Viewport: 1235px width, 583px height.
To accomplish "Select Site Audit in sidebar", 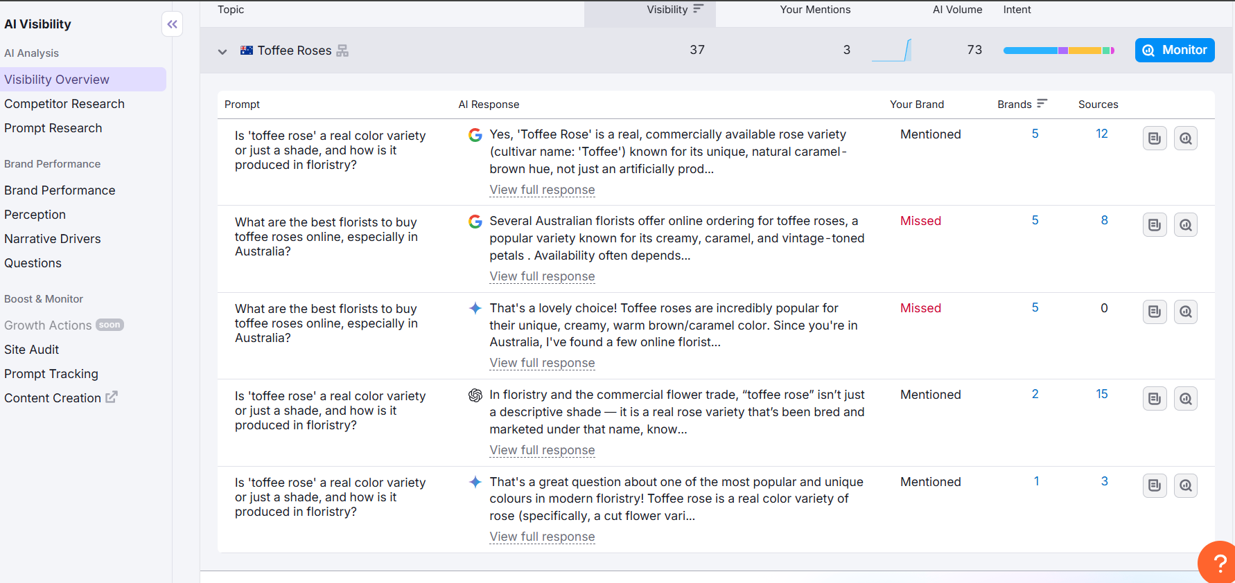I will 32,350.
